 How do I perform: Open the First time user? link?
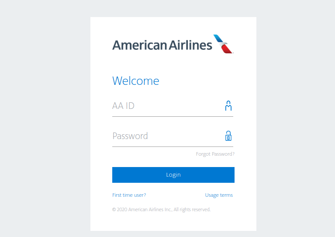(129, 195)
